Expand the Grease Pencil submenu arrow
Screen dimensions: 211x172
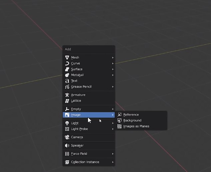[x=113, y=87]
